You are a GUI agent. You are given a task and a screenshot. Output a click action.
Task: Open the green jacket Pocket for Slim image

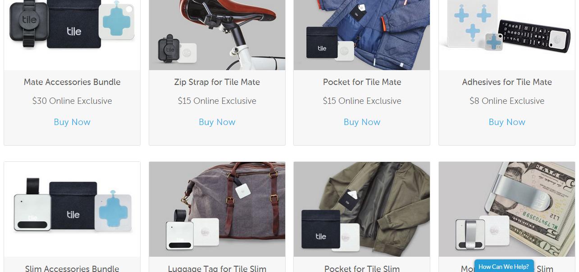pos(362,210)
